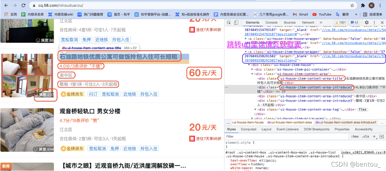386x171 pixels.
Task: Show more bookmarks with the double chevron
Action: [356, 14]
